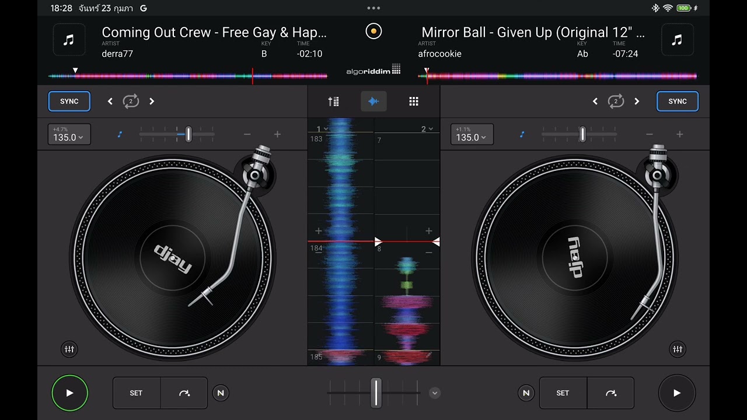Seek in right track overview waveform

click(558, 76)
